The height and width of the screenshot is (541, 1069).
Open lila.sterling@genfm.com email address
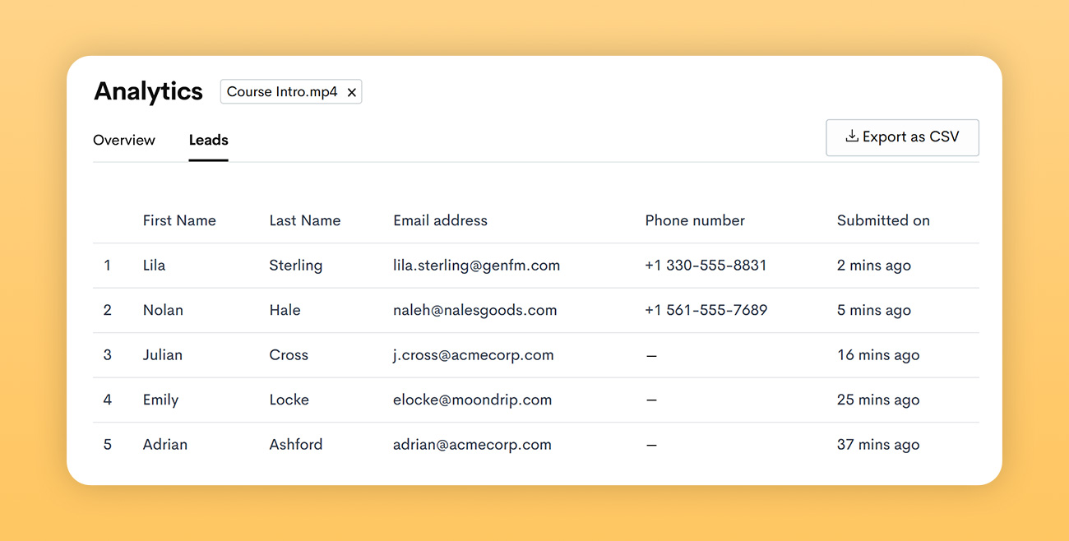pyautogui.click(x=476, y=266)
